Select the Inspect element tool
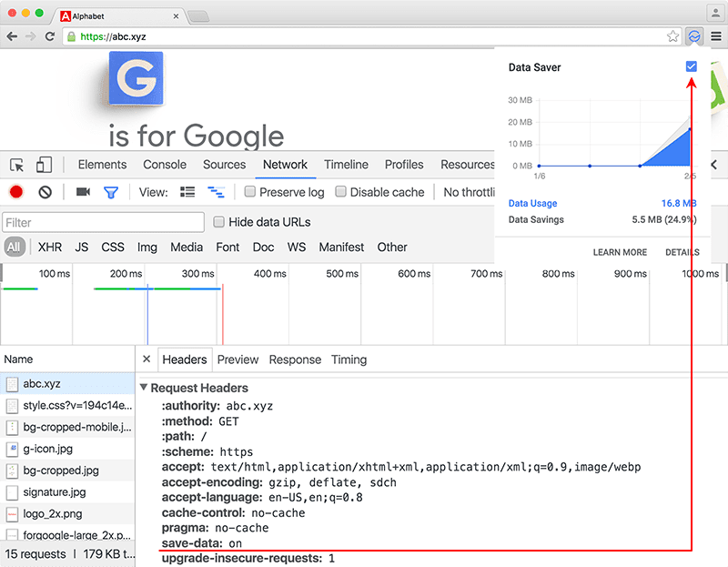The height and width of the screenshot is (567, 728). [15, 164]
